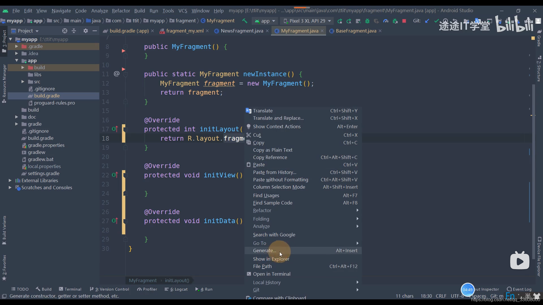
Task: Open the TODO tool window
Action: tap(20, 289)
